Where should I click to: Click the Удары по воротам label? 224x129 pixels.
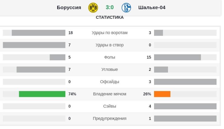click(x=110, y=33)
